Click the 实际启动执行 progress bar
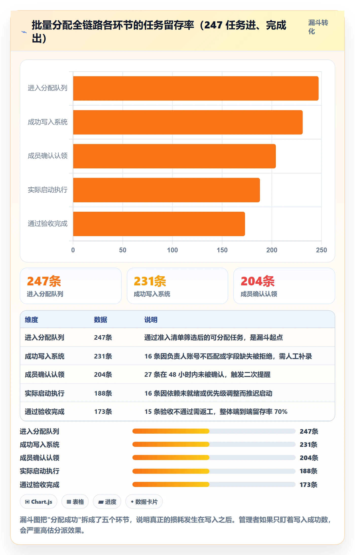The width and height of the screenshot is (355, 555). pos(214,471)
